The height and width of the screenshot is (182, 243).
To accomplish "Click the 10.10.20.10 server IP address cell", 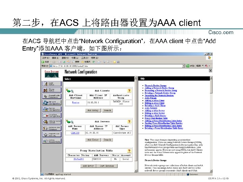I will pos(98,133).
